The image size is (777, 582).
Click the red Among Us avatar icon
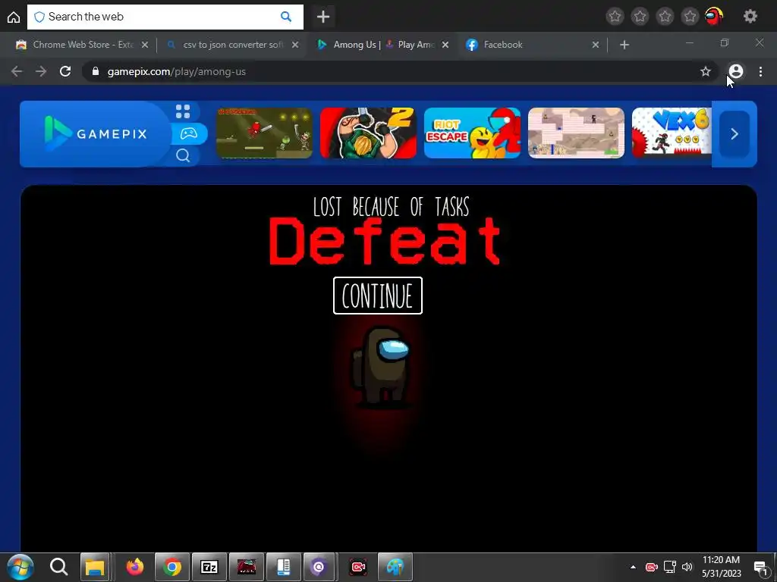(714, 17)
